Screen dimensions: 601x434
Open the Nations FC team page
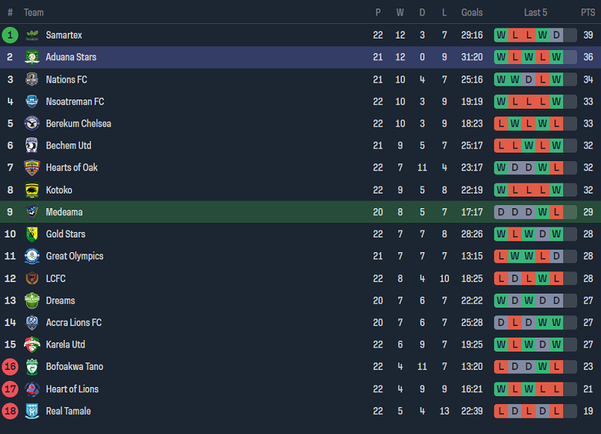click(66, 79)
